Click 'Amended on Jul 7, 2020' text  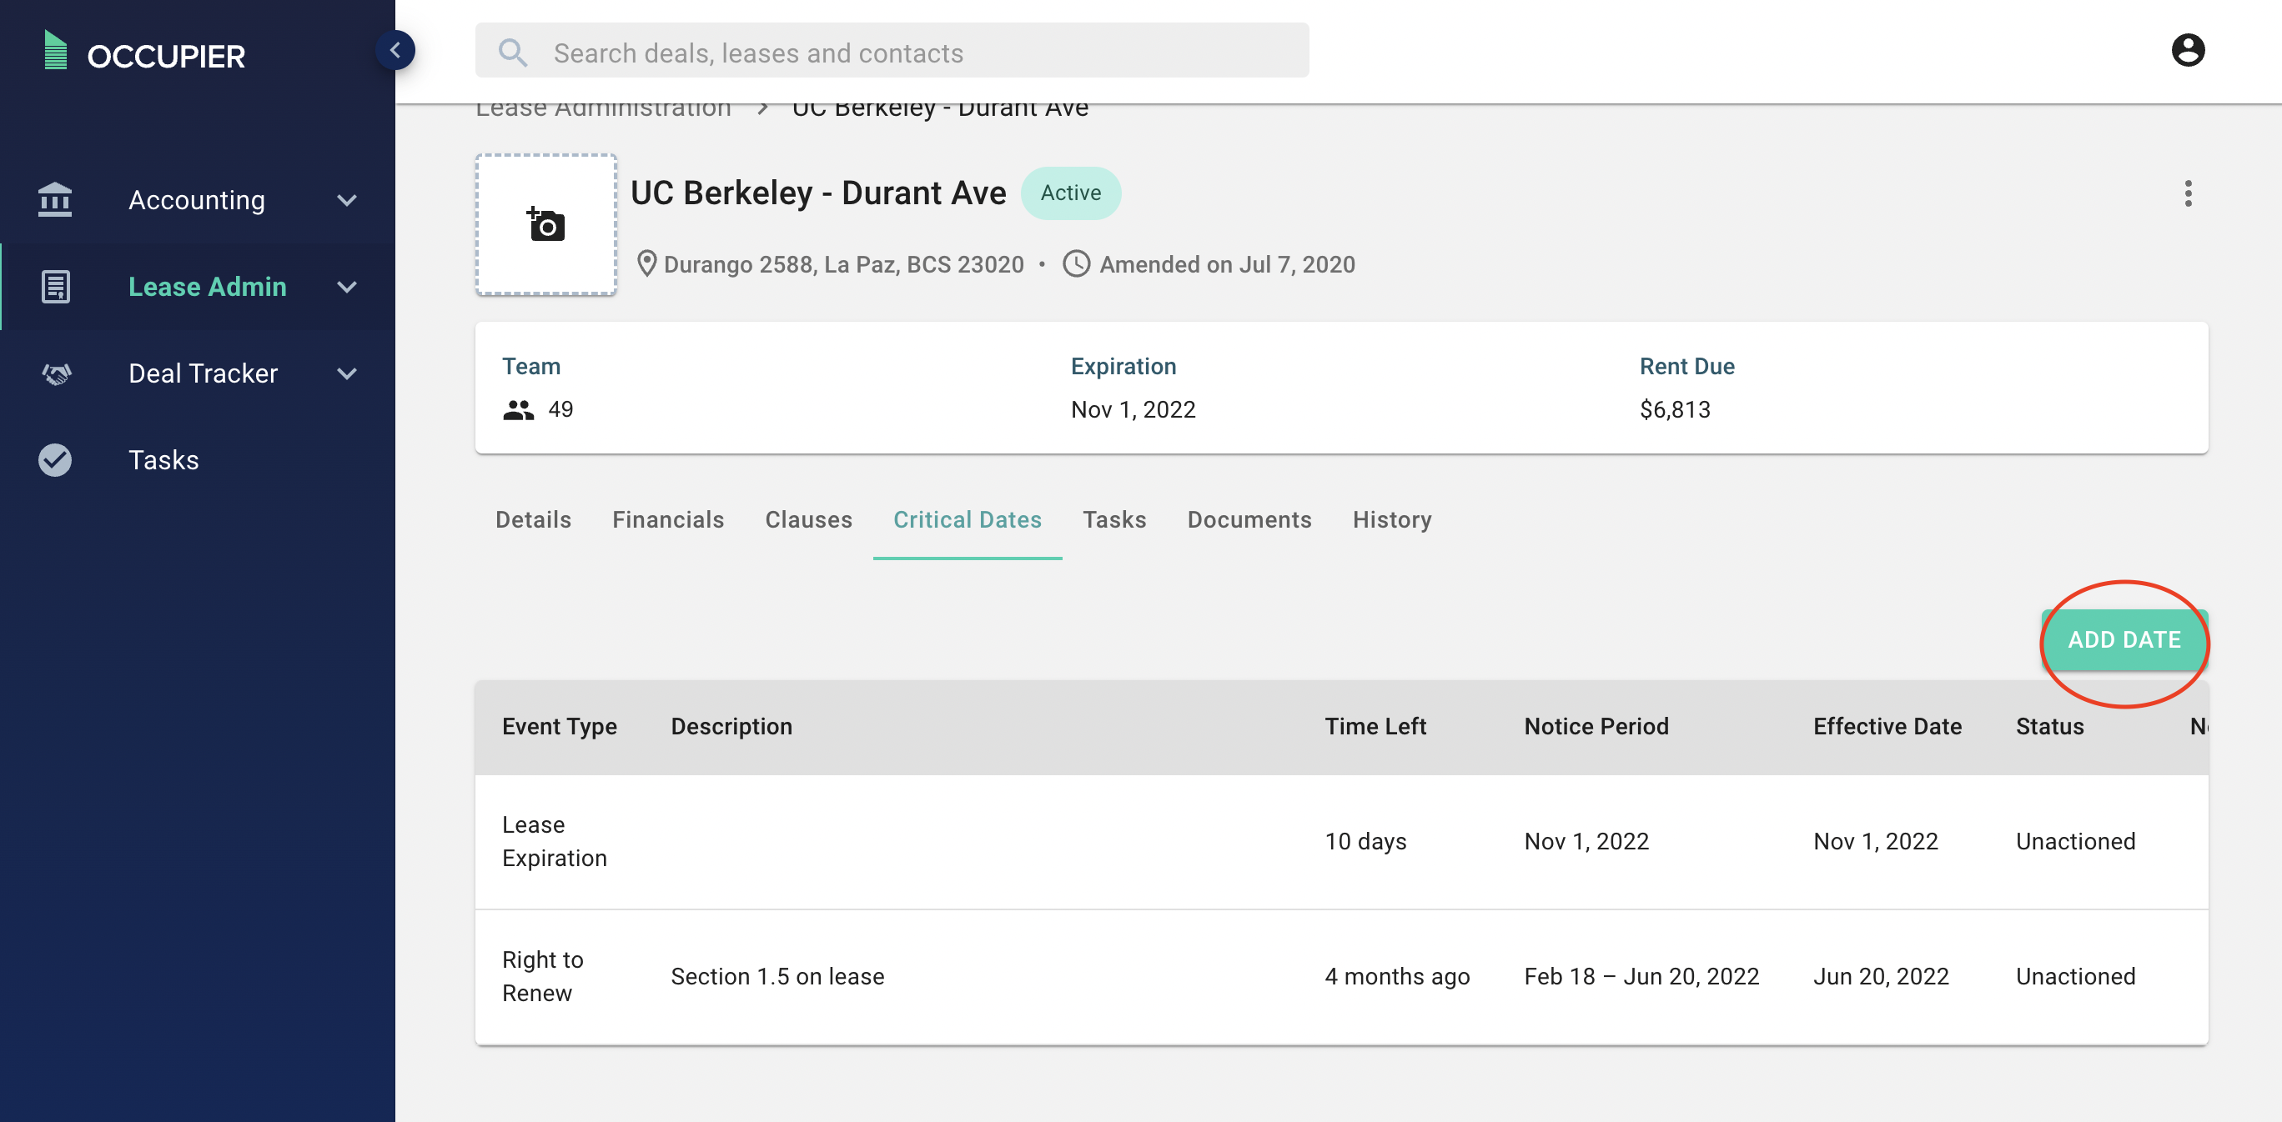coord(1227,264)
